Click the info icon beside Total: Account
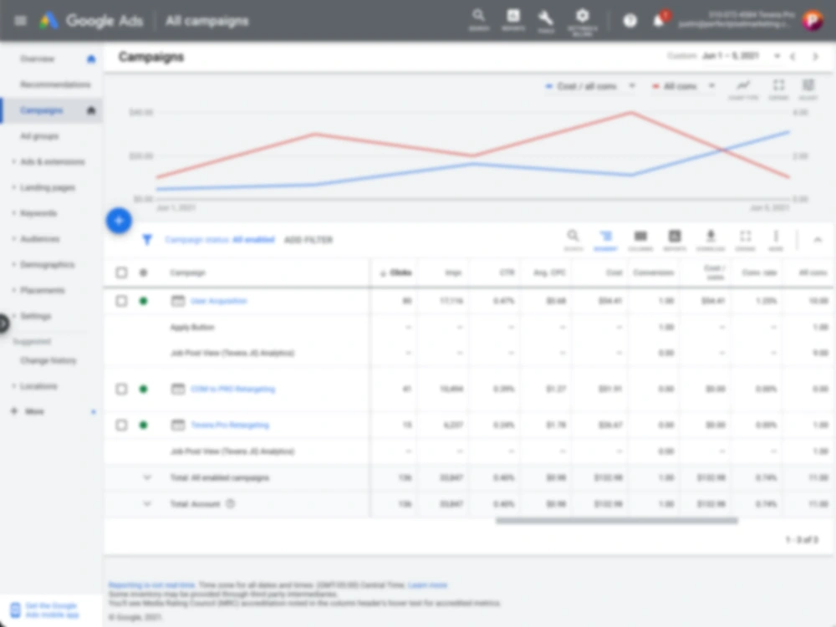The width and height of the screenshot is (836, 627). (x=231, y=503)
